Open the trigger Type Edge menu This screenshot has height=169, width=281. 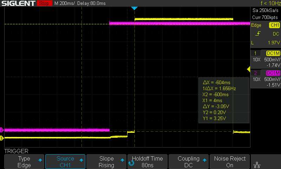coord(24,162)
